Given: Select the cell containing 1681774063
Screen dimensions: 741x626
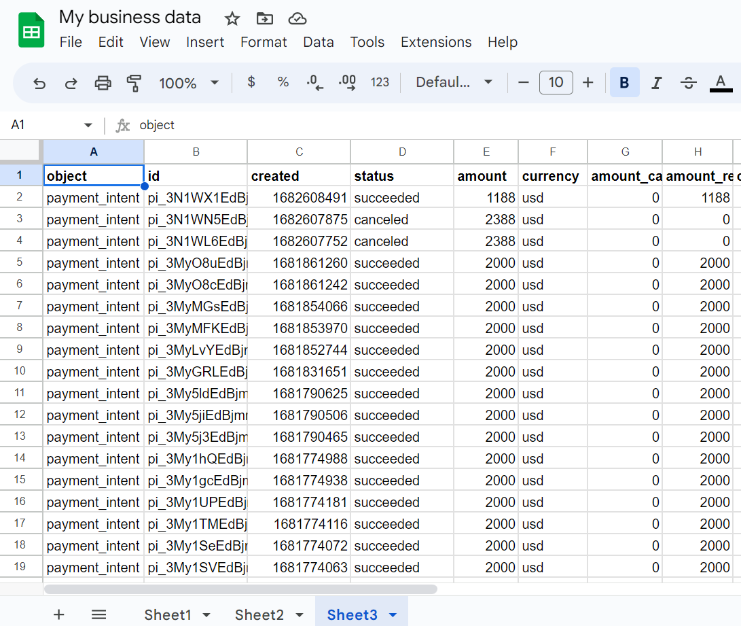Looking at the screenshot, I should (299, 567).
